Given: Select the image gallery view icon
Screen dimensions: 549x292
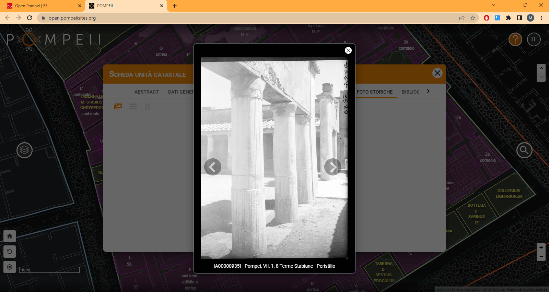Looking at the screenshot, I should [118, 106].
